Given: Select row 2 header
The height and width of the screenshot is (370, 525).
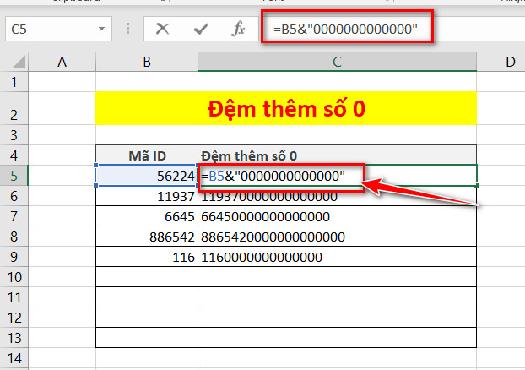Looking at the screenshot, I should click(14, 109).
